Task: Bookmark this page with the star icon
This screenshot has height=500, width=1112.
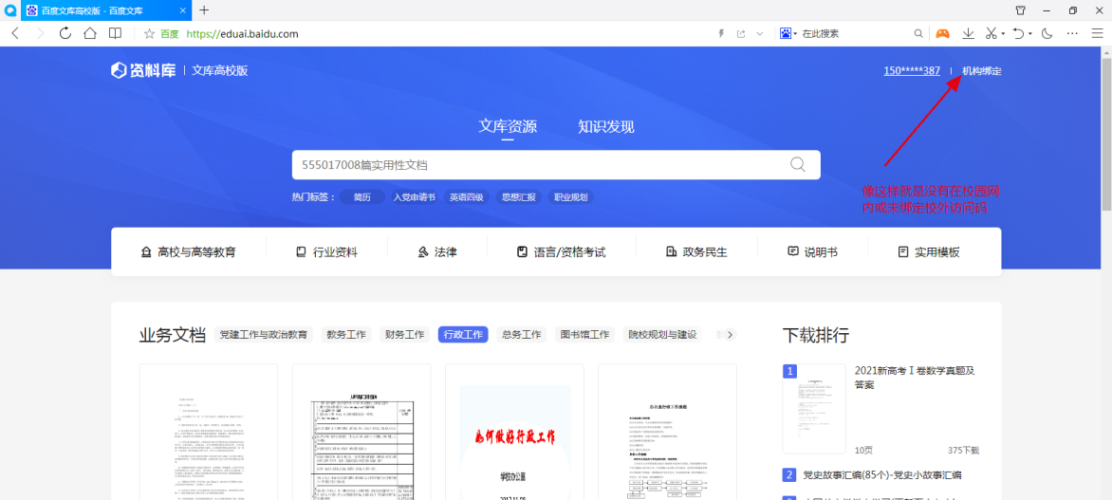Action: (149, 33)
